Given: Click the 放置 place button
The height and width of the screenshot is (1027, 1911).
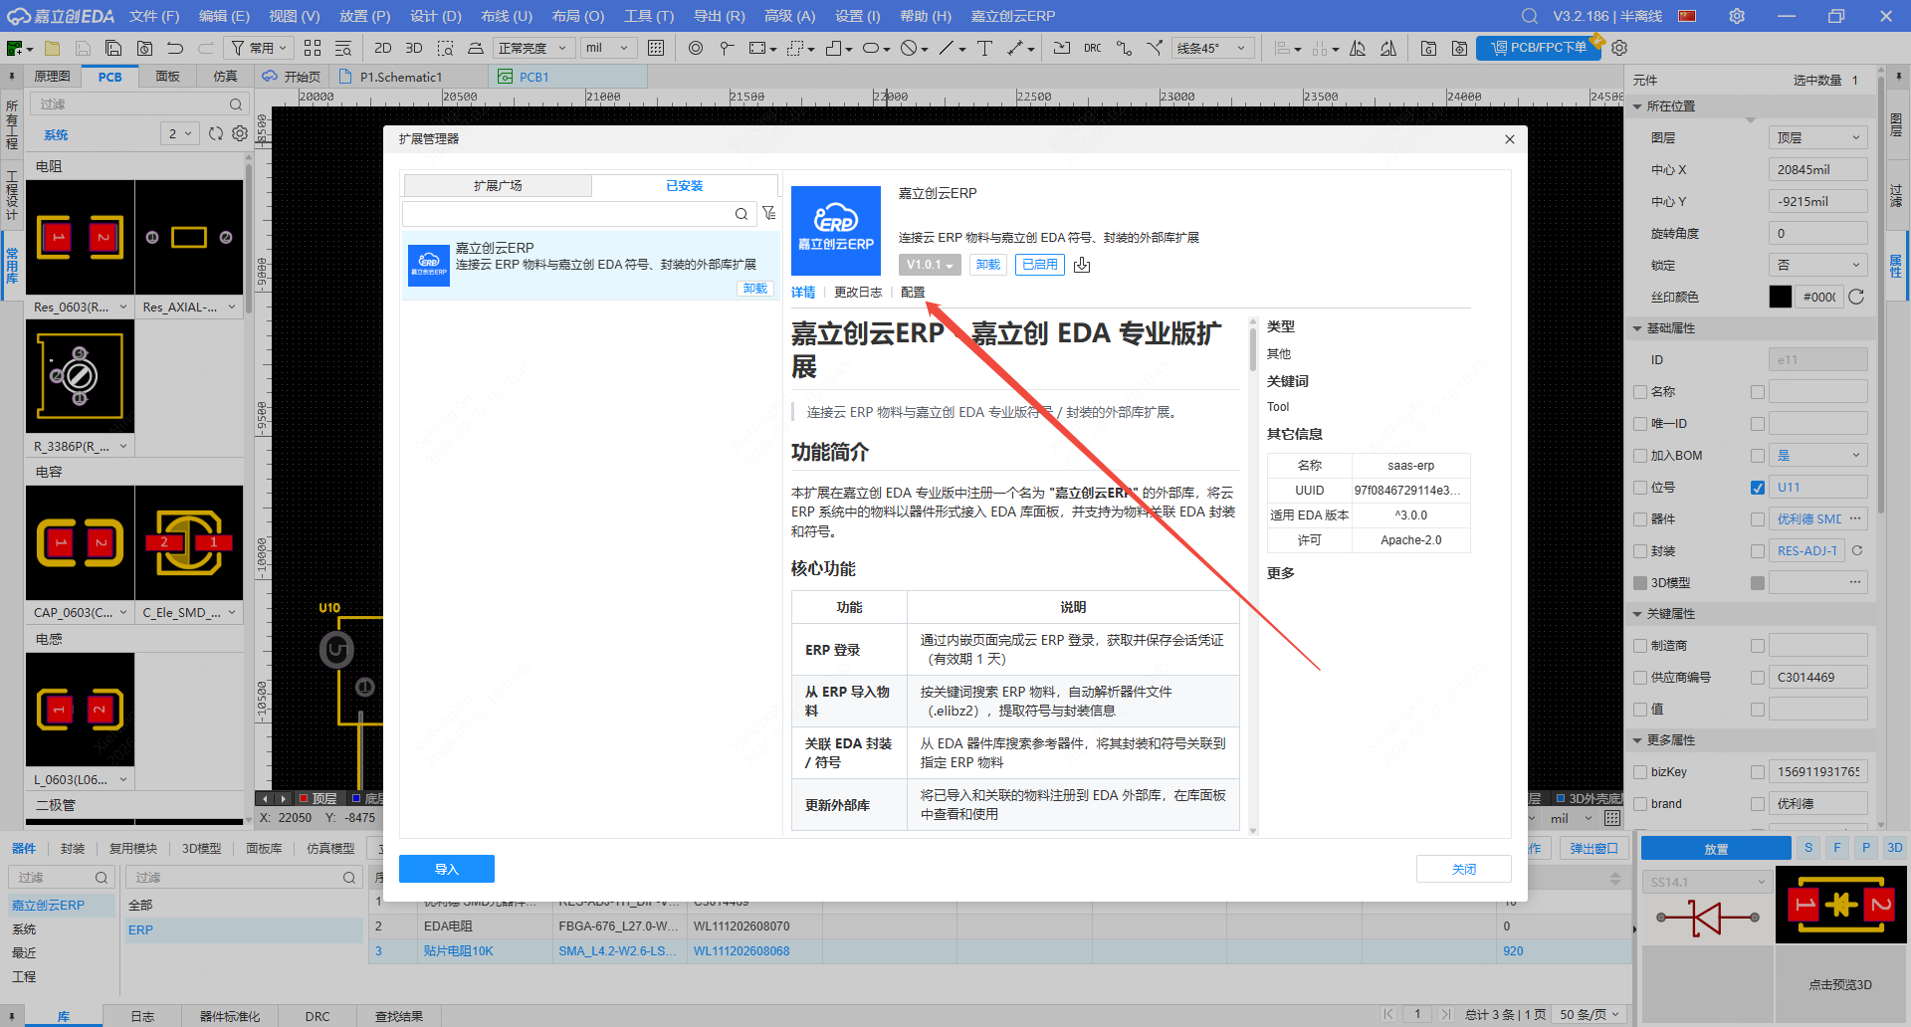Looking at the screenshot, I should (1716, 848).
